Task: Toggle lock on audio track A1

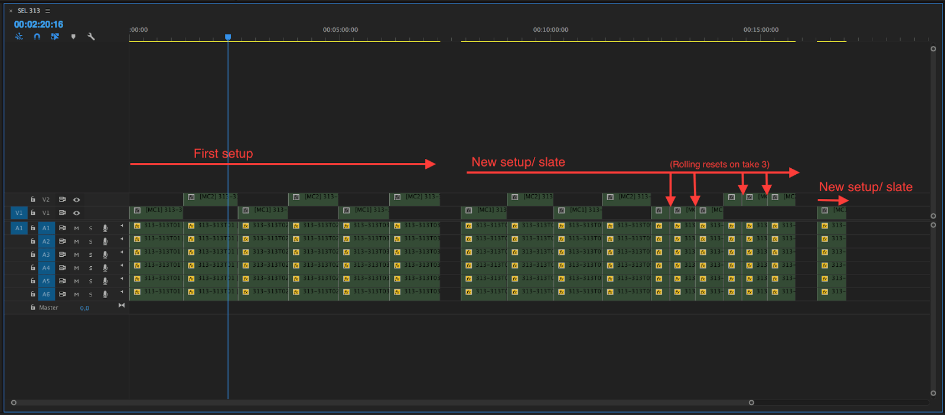Action: coord(32,228)
